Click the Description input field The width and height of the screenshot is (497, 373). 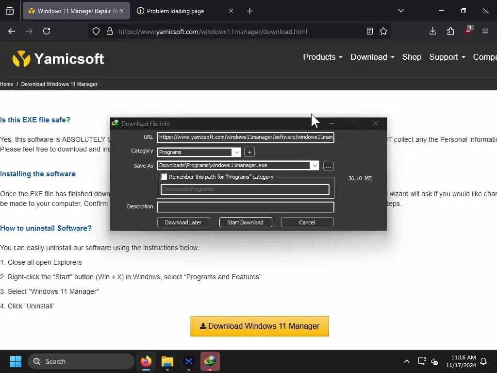pos(246,207)
